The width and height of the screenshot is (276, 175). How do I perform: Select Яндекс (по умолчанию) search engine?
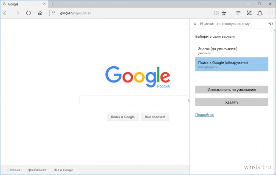pyautogui.click(x=232, y=51)
